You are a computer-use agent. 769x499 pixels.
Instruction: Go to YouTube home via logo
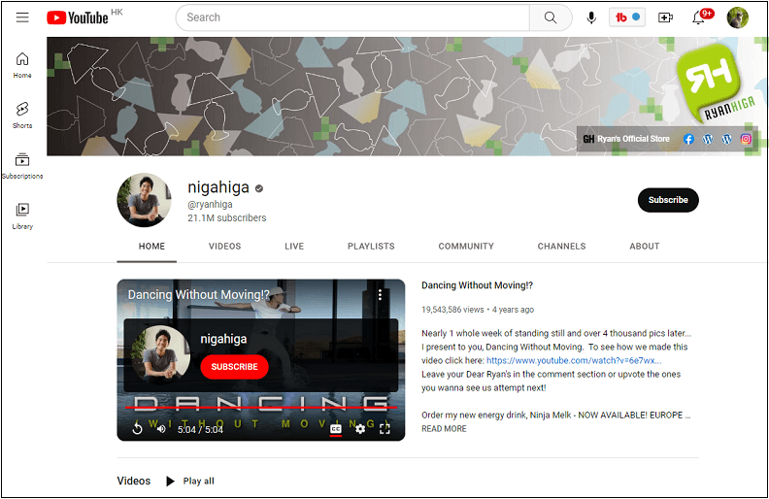click(x=78, y=17)
